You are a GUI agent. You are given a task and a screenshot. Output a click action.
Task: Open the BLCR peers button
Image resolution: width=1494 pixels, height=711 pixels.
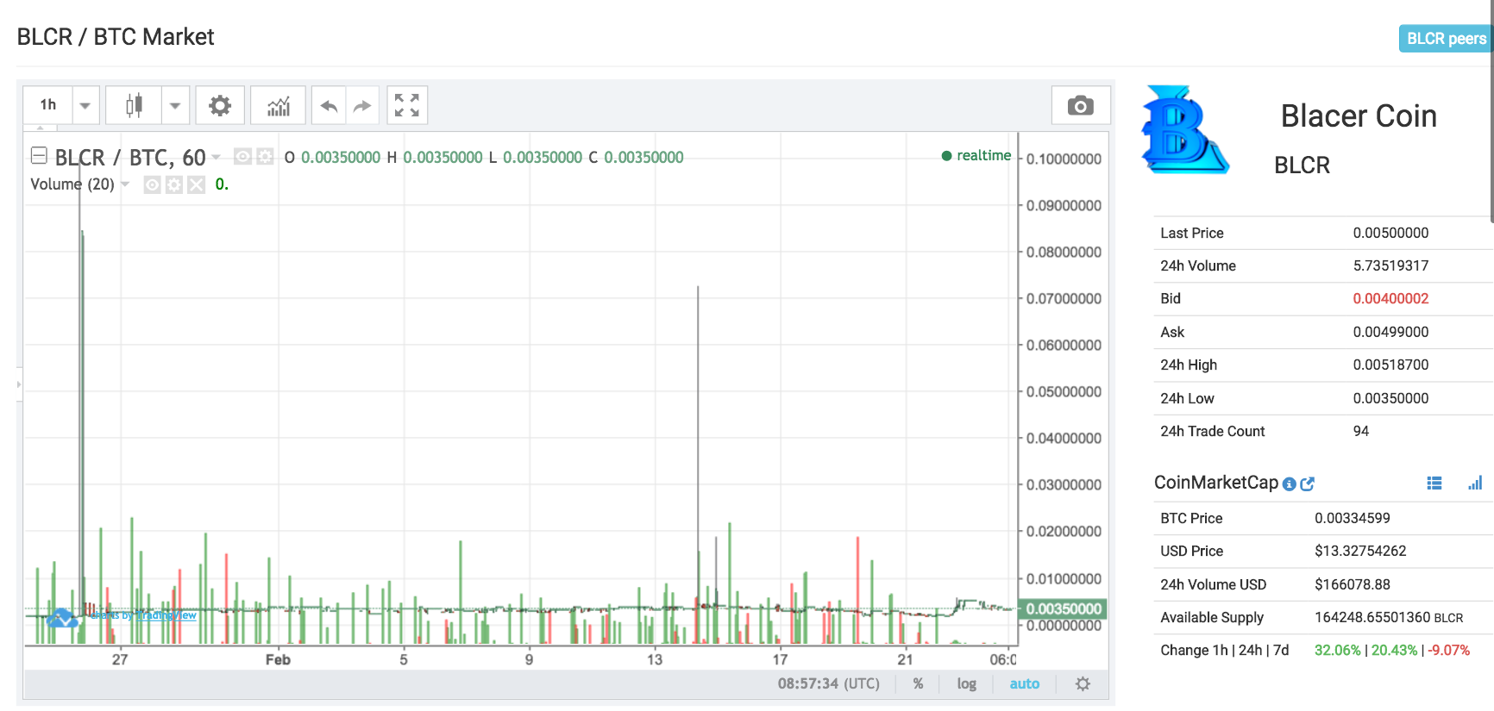(1446, 39)
